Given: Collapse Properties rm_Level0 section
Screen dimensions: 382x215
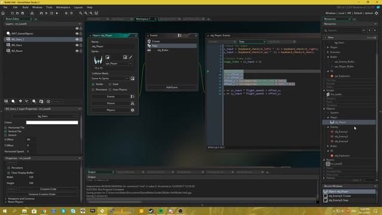Looking at the screenshot, I should 79,158.
